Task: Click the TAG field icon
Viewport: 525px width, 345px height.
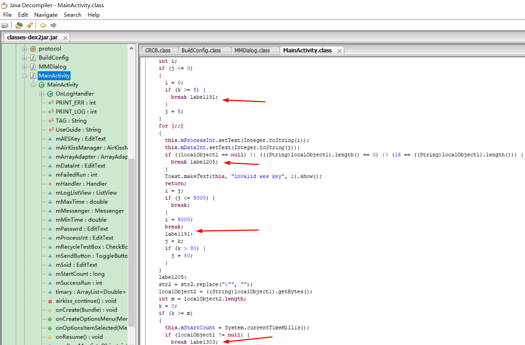Action: (51, 120)
